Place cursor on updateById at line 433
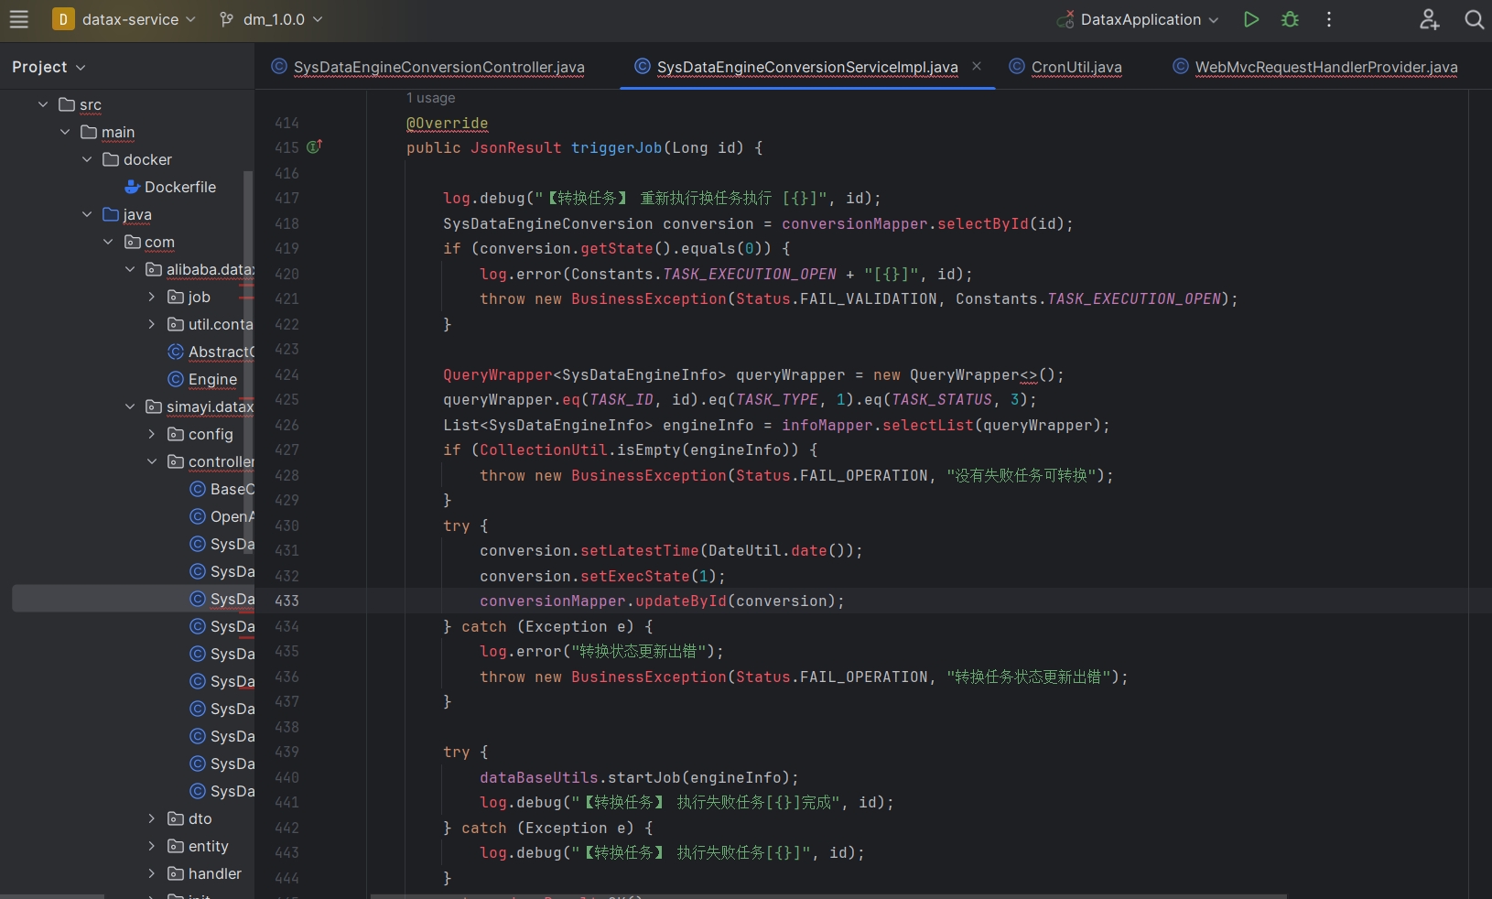Viewport: 1492px width, 899px height. (x=680, y=601)
